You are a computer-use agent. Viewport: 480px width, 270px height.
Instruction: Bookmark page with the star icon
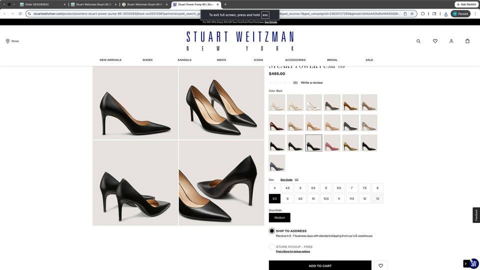[412, 14]
